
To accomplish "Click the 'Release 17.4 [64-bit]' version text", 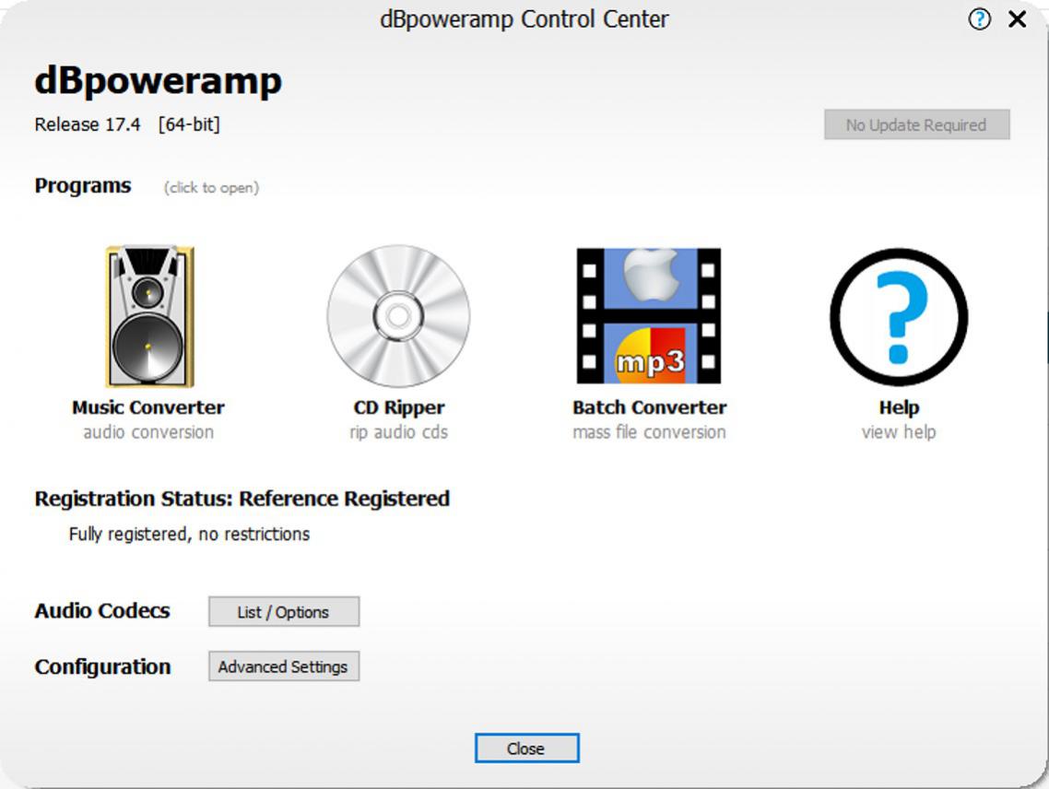I will point(127,124).
